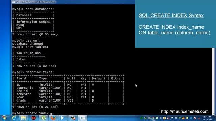Open the blue play media player icon
216x121 pixels.
coord(63,118)
